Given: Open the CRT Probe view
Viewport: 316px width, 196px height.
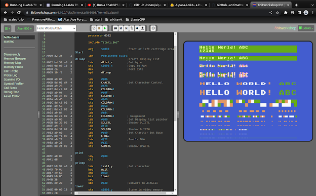Looking at the screenshot, I should click(11, 71).
